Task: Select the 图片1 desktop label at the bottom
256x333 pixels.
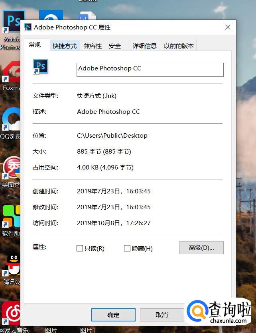Action: click(x=87, y=330)
